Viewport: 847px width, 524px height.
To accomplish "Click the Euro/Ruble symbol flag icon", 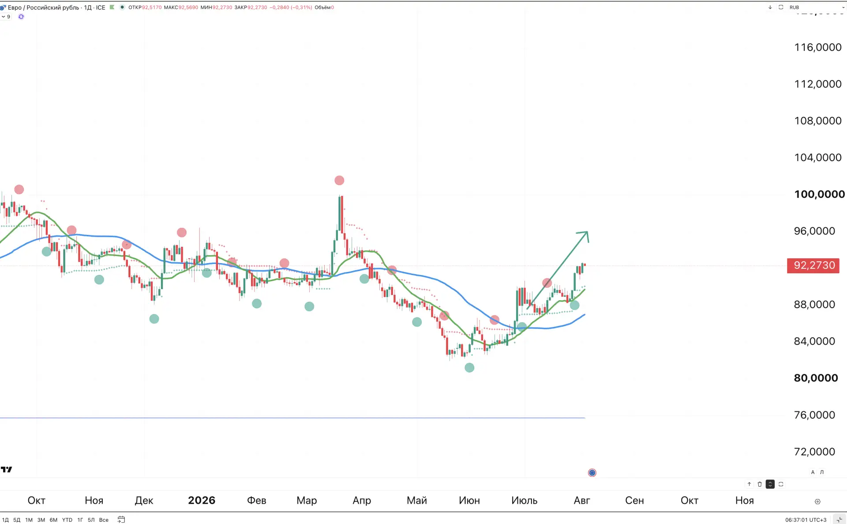I will point(3,8).
